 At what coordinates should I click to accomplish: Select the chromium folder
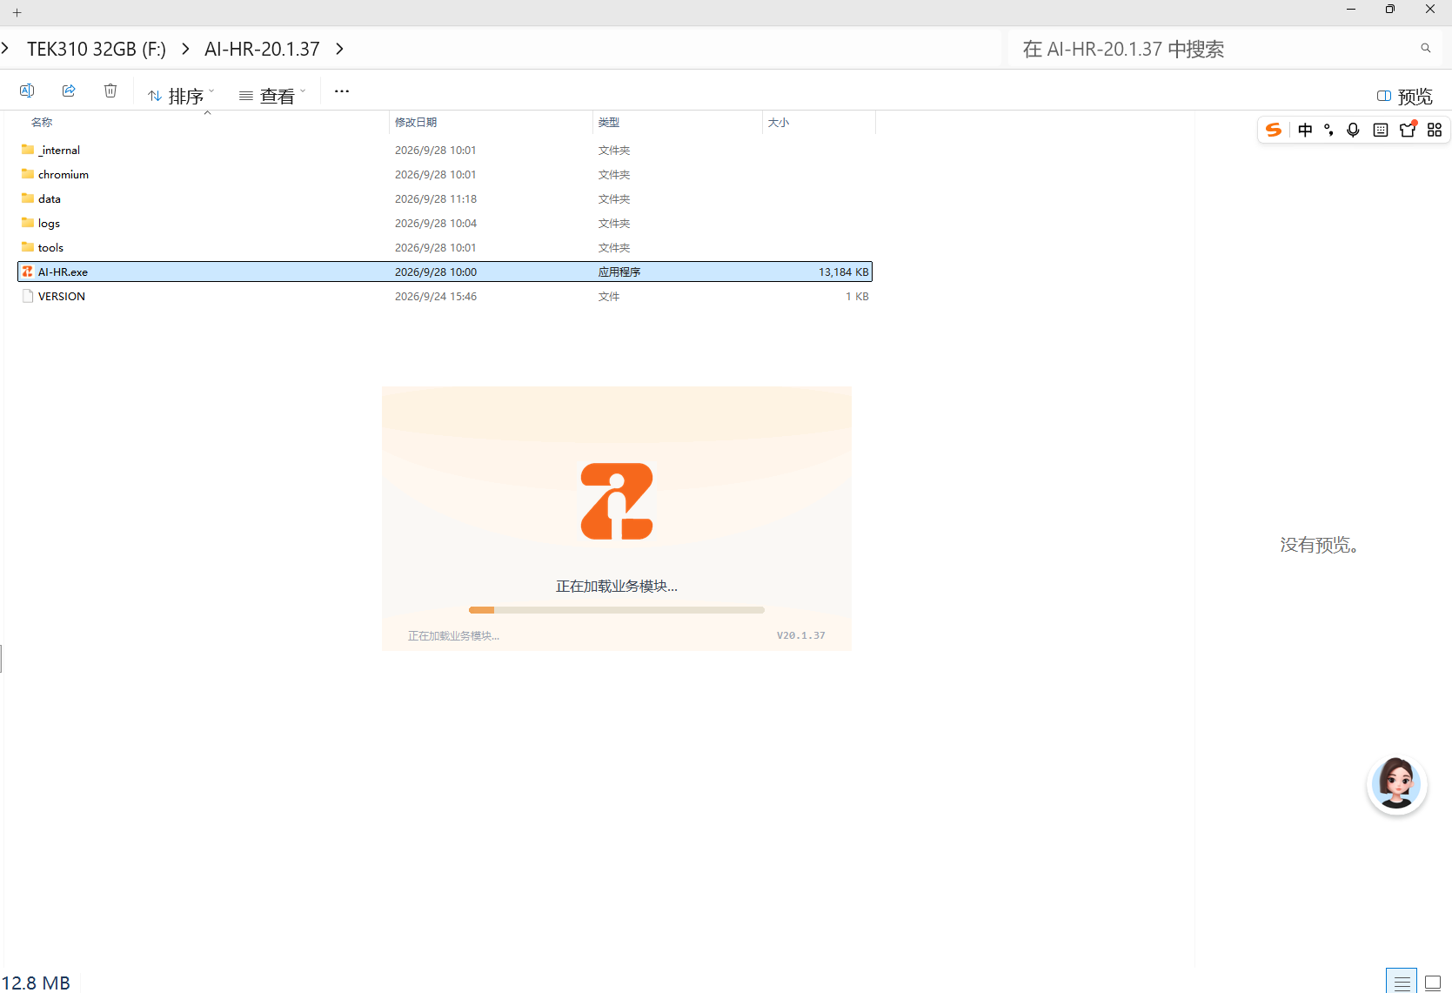click(445, 174)
